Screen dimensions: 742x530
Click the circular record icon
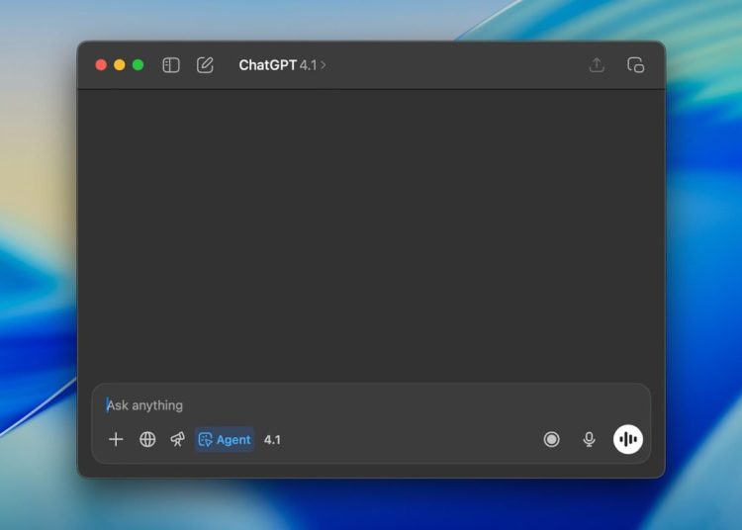pyautogui.click(x=552, y=439)
